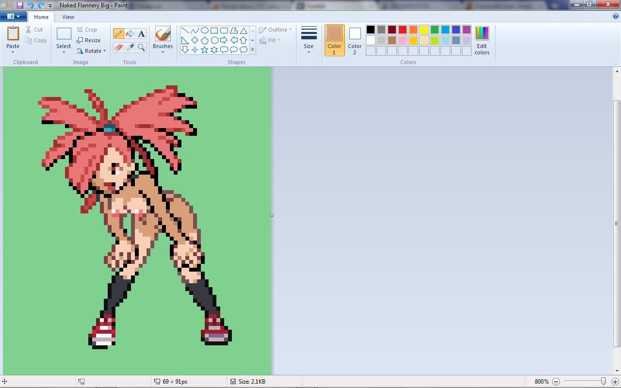The image size is (621, 388).
Task: Activate the Color 1 selector
Action: point(334,40)
